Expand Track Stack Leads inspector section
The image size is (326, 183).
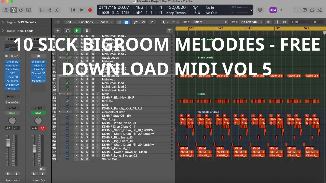3,31
